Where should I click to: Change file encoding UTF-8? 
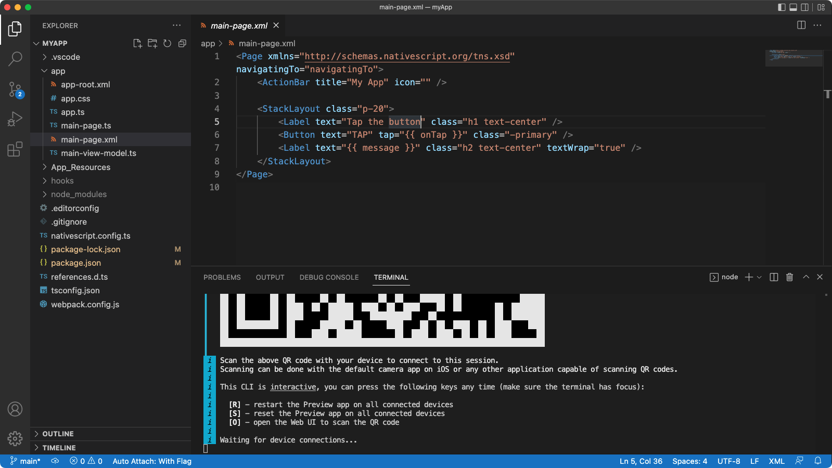point(728,461)
